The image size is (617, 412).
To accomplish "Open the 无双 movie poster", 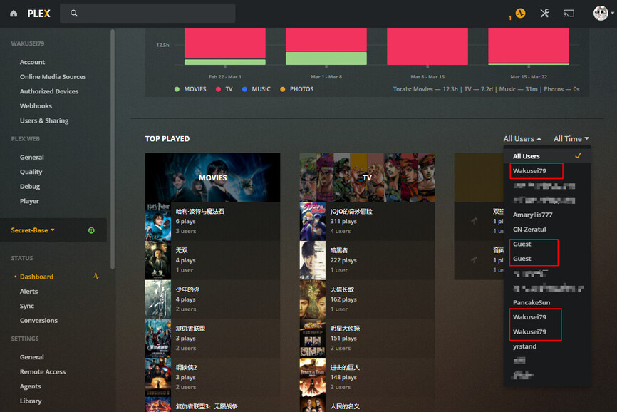I will (158, 260).
